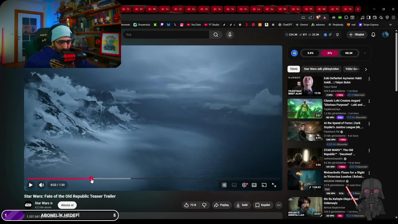
Task: Open YouTube notifications bell
Action: tap(373, 35)
